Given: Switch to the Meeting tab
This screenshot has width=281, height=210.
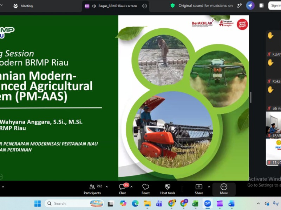Looking at the screenshot, I should coord(23,6).
